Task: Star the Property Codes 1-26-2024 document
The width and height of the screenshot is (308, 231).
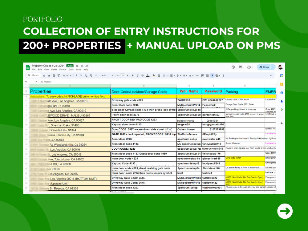Action: pyautogui.click(x=77, y=66)
